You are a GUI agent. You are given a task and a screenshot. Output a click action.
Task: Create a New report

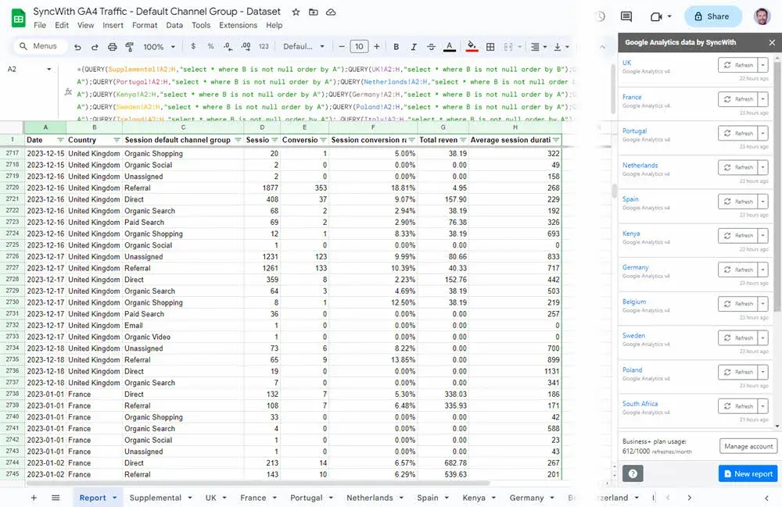click(748, 473)
